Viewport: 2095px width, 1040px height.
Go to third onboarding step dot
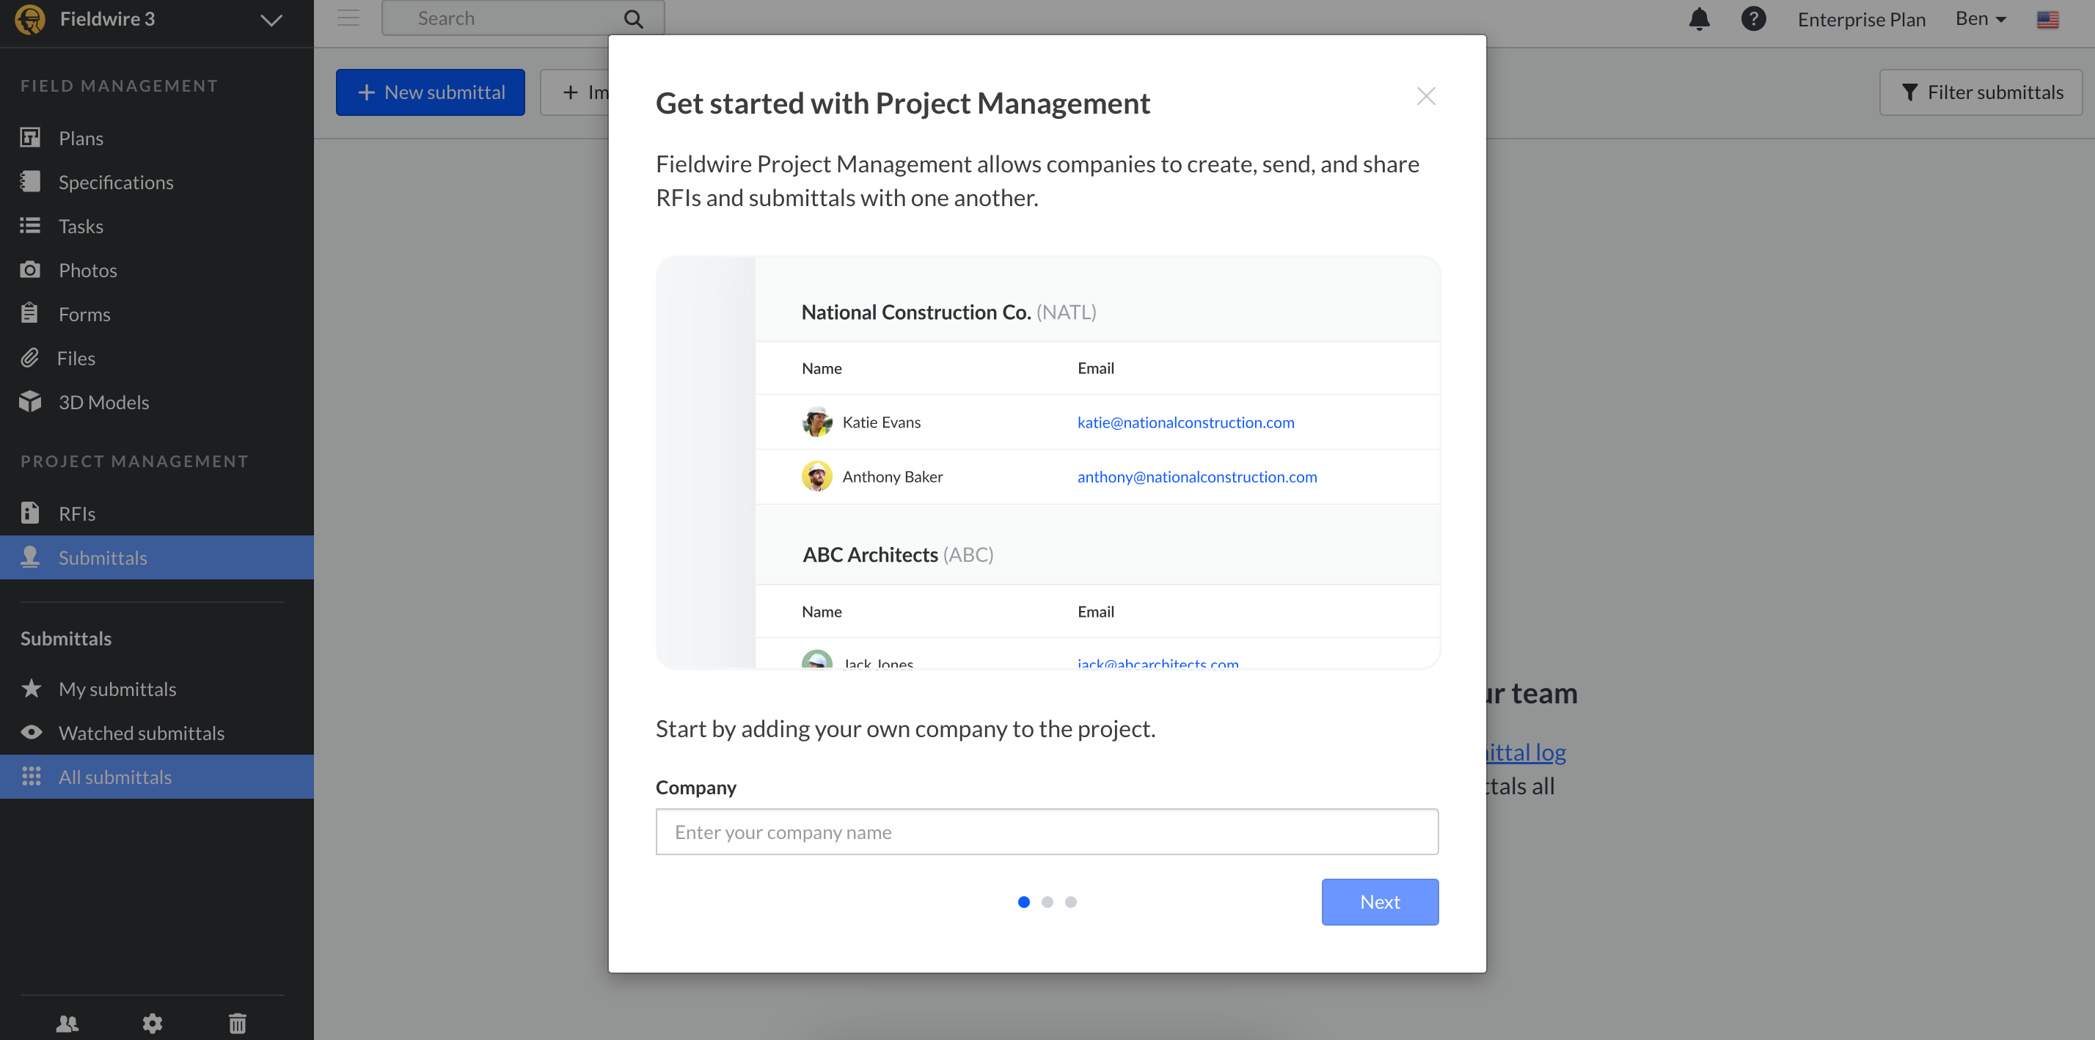(1070, 902)
